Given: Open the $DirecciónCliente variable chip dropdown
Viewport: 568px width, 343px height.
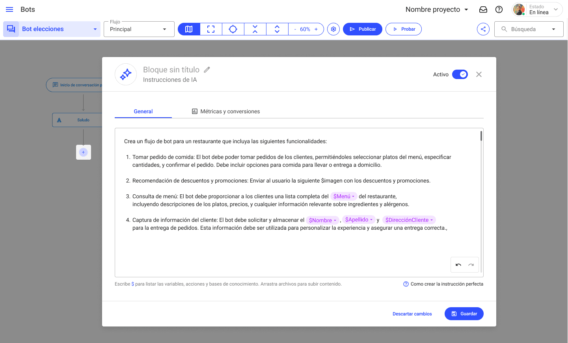Looking at the screenshot, I should (x=409, y=220).
